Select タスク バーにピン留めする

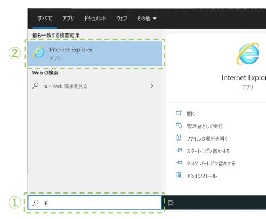pyautogui.click(x=211, y=163)
